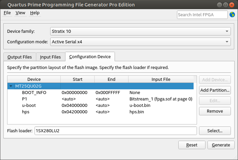
Task: Click the globe icon beside search field
Action: [x=232, y=15]
